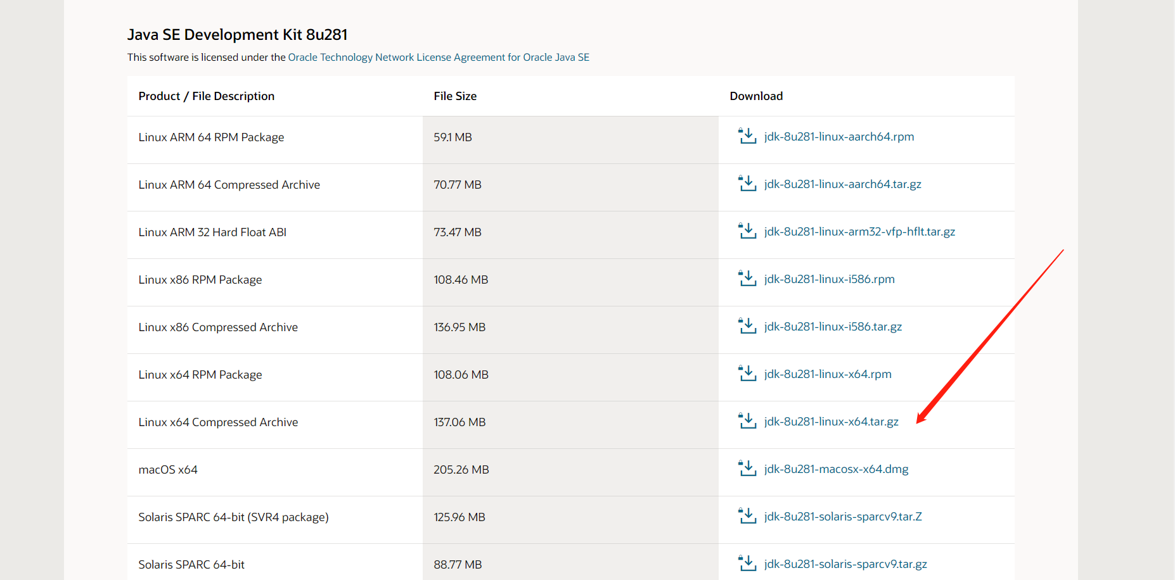Screen dimensions: 1175x580
Task: Download jdk-8u281-linux-i586.rpm file link
Action: click(x=830, y=279)
